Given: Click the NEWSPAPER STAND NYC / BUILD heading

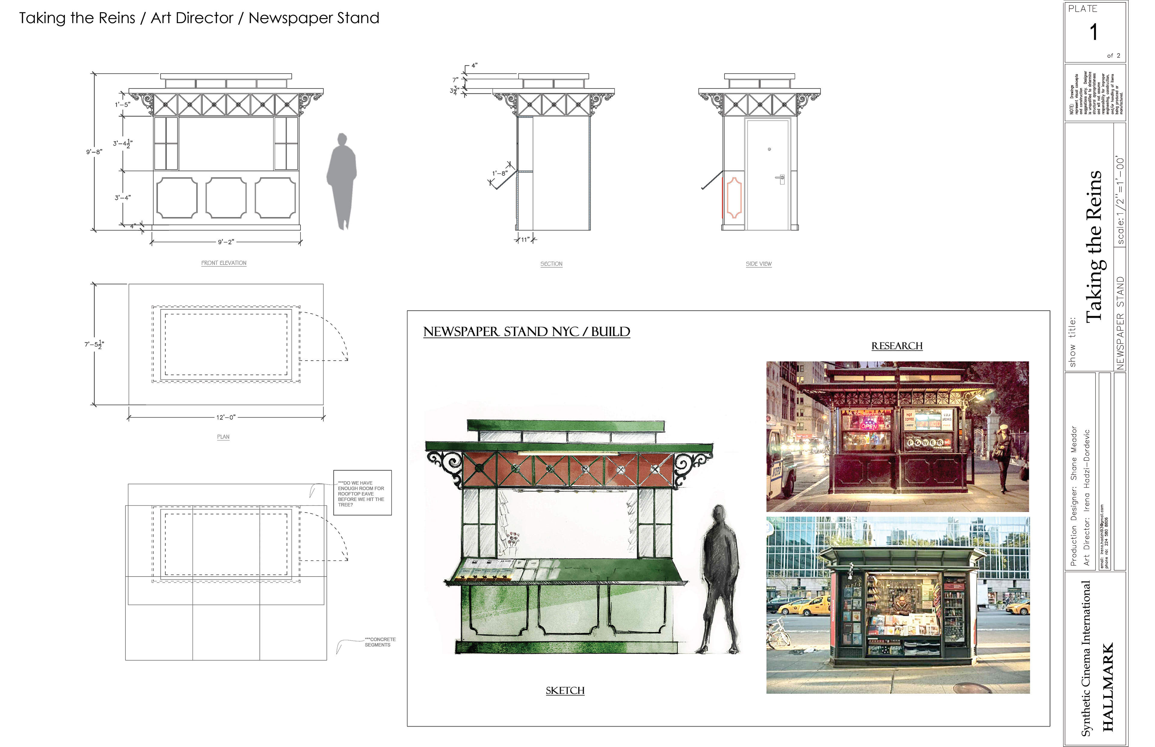Looking at the screenshot, I should (x=527, y=332).
